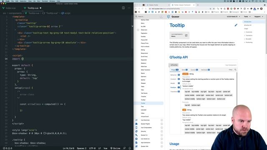Select the Methods tab in QTooltip API
Screen dimensions: 267x150
click(x=205, y=70)
